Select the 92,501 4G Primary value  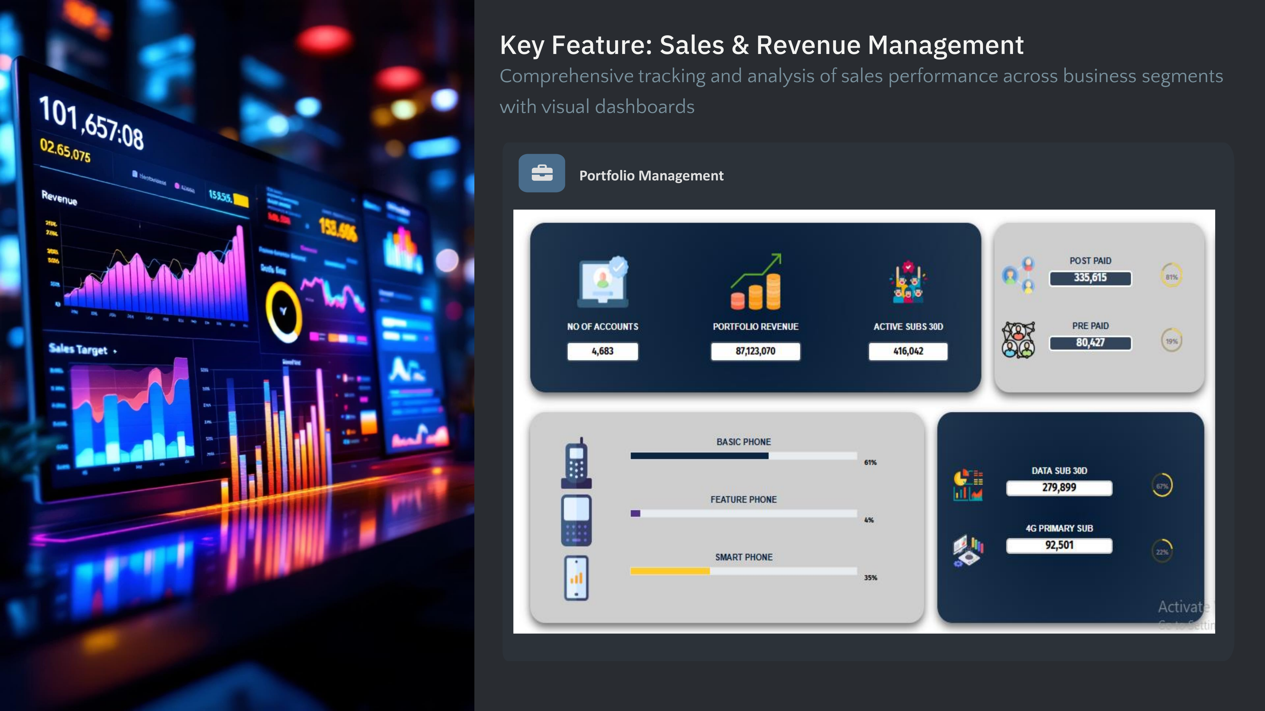1059,545
